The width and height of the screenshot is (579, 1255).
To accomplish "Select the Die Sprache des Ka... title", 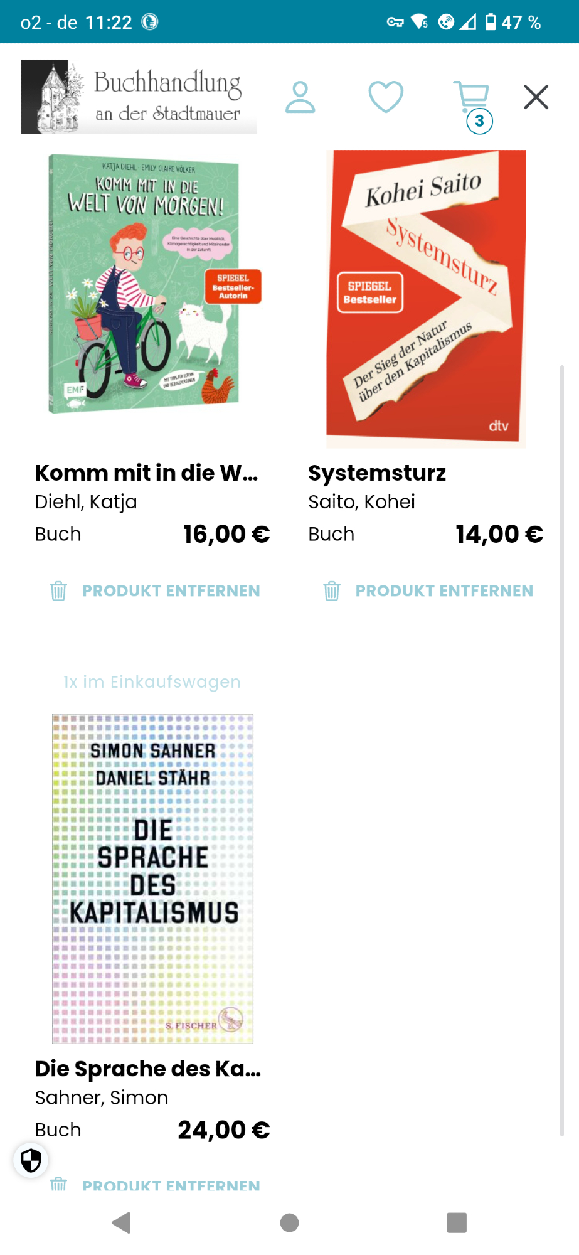I will click(x=147, y=1069).
